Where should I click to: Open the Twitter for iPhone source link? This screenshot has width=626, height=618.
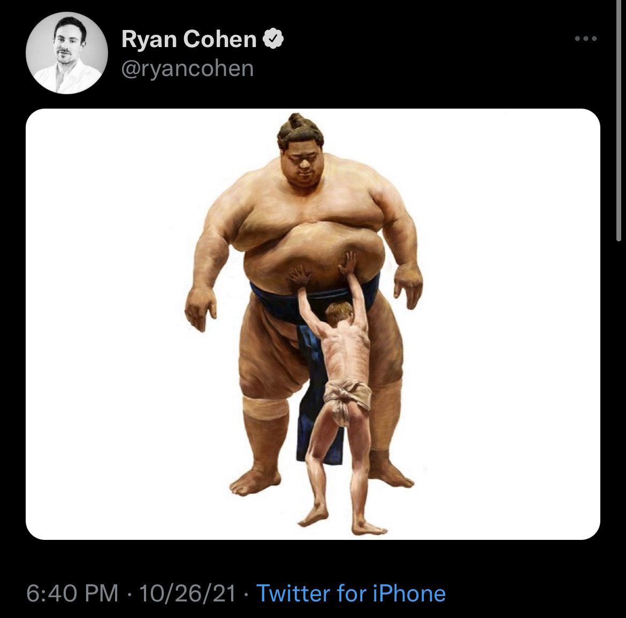point(351,593)
